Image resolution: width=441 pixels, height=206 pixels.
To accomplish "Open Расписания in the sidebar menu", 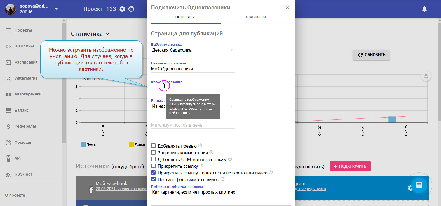I will click(x=26, y=62).
